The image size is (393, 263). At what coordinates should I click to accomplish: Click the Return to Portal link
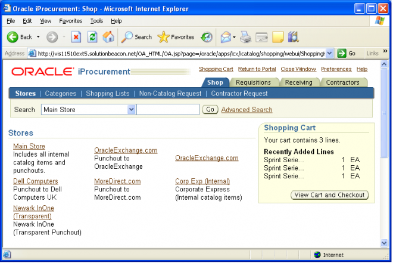pyautogui.click(x=257, y=69)
